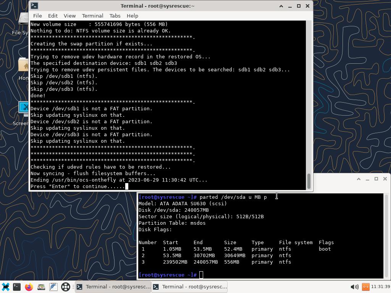Roll up the front terminal window

point(281,6)
